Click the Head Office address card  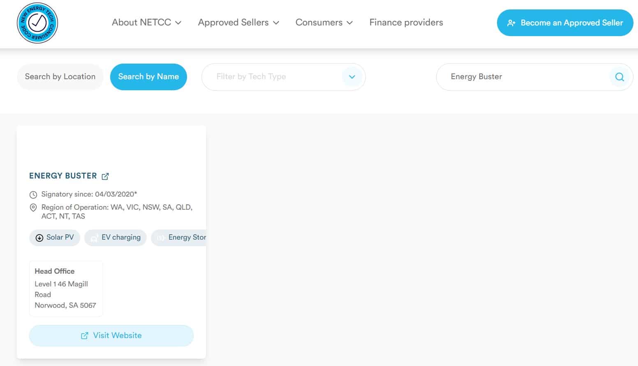[x=66, y=288]
